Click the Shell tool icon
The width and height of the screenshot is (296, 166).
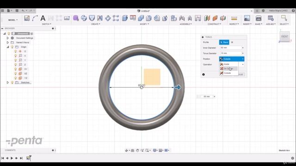click(157, 18)
